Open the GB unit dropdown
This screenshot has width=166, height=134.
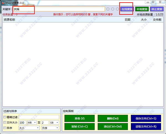tap(54, 123)
